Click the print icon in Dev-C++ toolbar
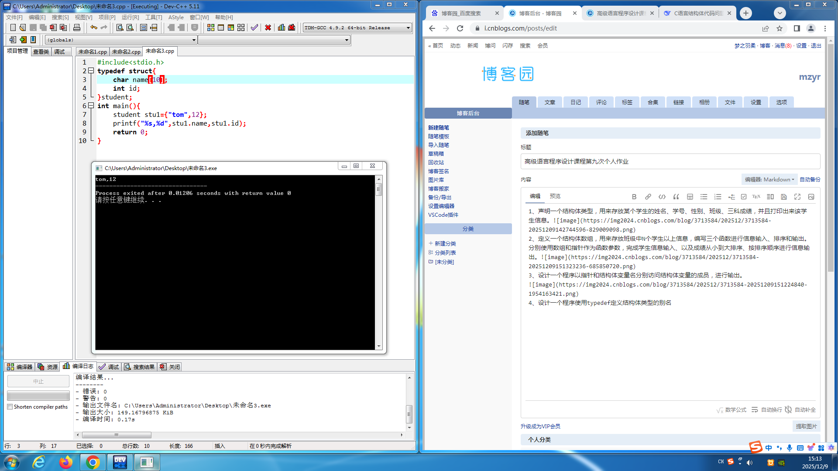 pos(77,27)
